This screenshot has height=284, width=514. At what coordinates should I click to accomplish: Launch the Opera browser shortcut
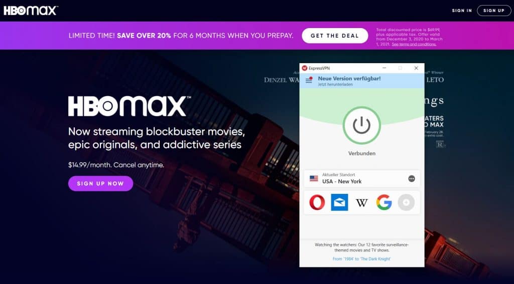[317, 202]
